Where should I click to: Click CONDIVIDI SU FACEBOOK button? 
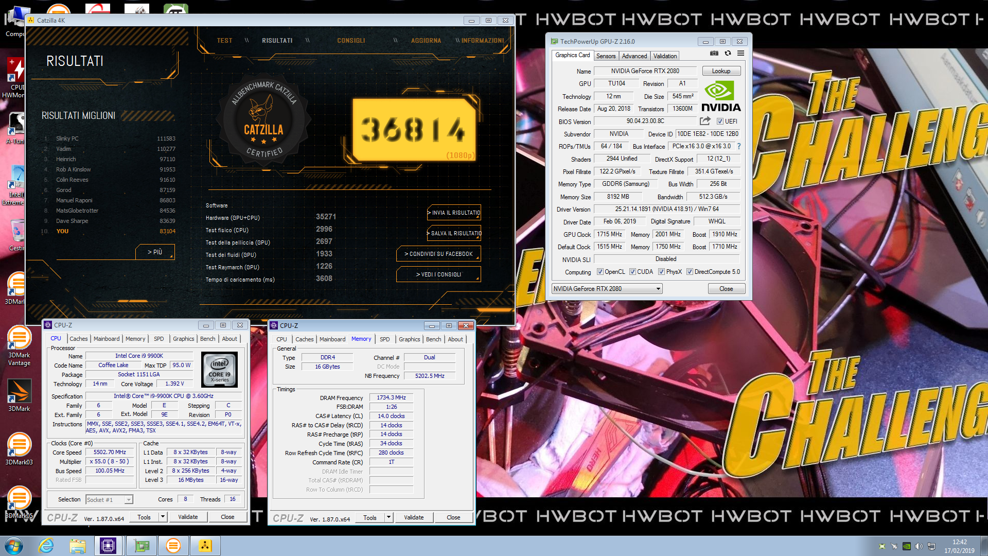point(438,254)
